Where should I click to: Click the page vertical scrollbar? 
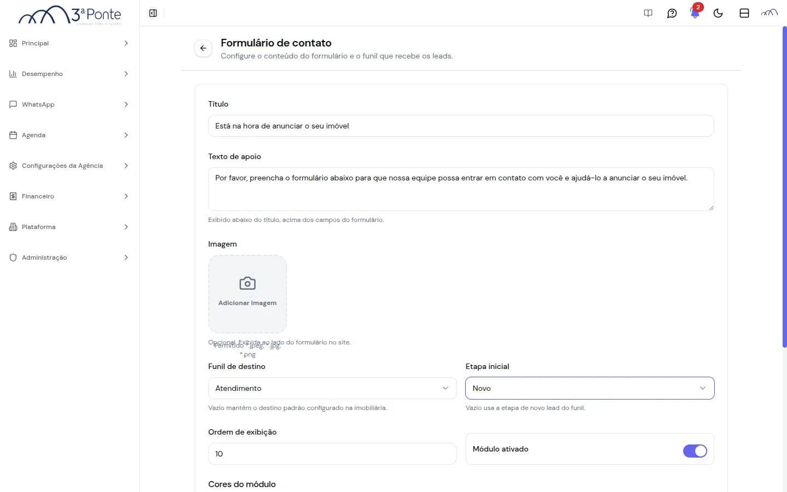pos(784,187)
